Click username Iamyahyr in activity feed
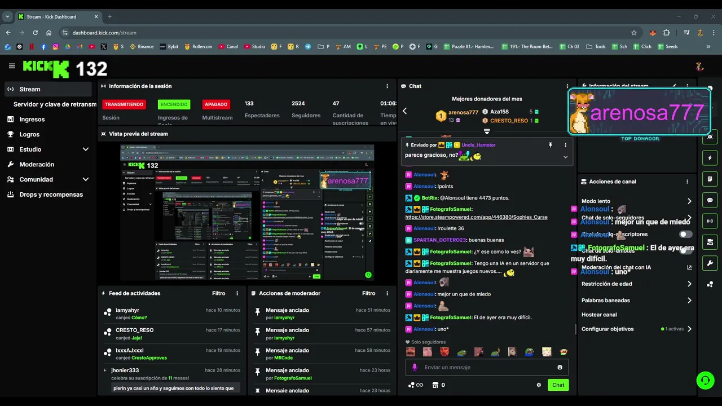Image resolution: width=722 pixels, height=406 pixels. coord(127,310)
